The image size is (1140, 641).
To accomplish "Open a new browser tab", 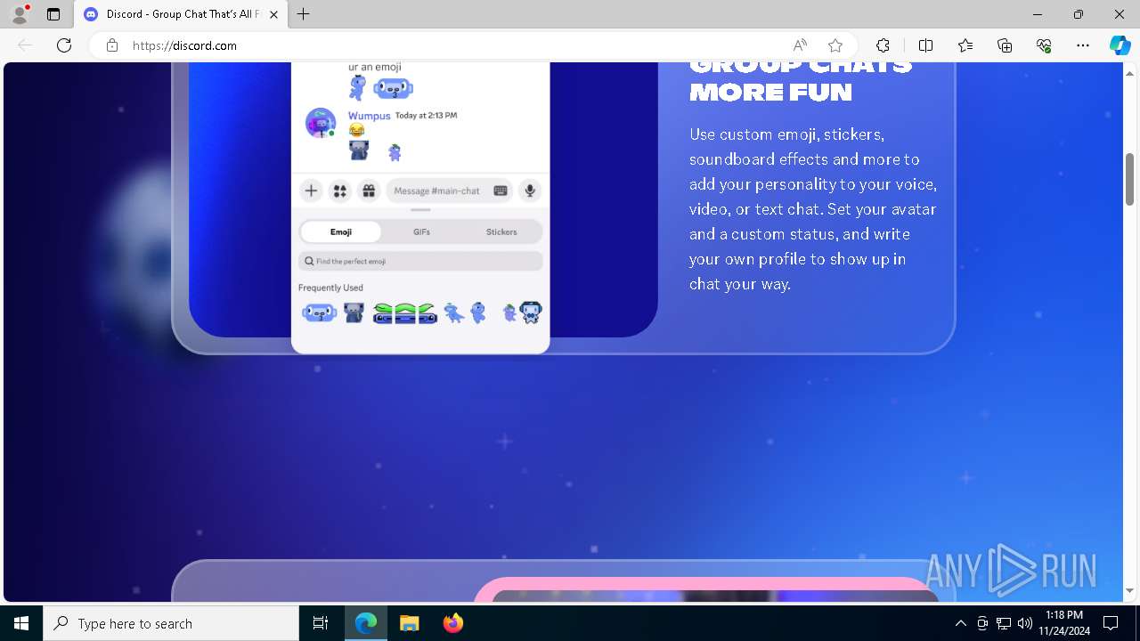I will [x=304, y=14].
